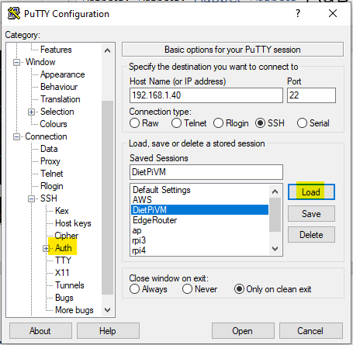
Task: Click the Cancel button
Action: pyautogui.click(x=311, y=331)
